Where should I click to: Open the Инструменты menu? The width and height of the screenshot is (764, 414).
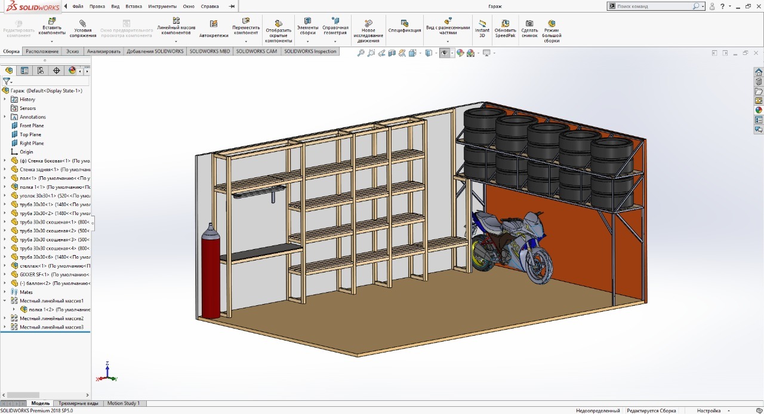point(163,6)
